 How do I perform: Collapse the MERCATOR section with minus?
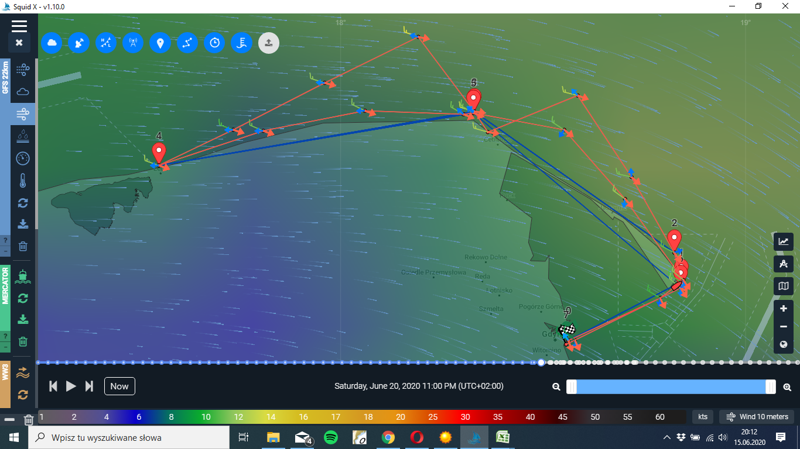[x=5, y=347]
